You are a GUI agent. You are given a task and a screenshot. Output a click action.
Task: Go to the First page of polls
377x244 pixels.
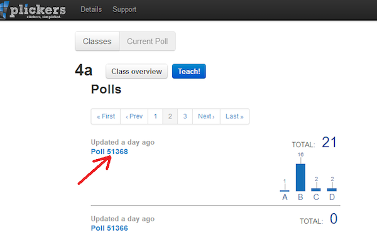click(106, 116)
